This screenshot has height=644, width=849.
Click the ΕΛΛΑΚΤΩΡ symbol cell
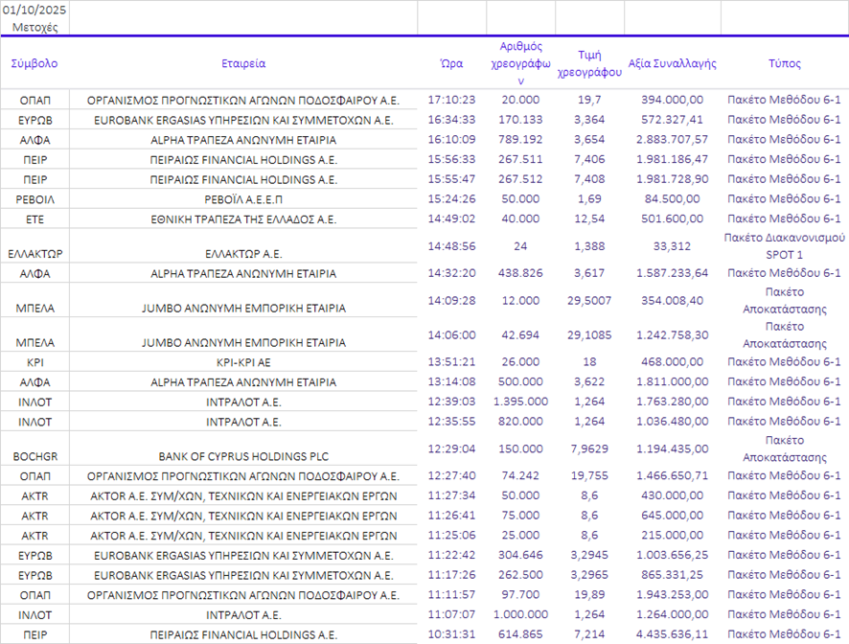(34, 254)
